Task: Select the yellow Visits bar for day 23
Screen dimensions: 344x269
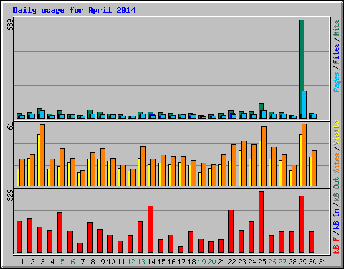Action: (240, 168)
